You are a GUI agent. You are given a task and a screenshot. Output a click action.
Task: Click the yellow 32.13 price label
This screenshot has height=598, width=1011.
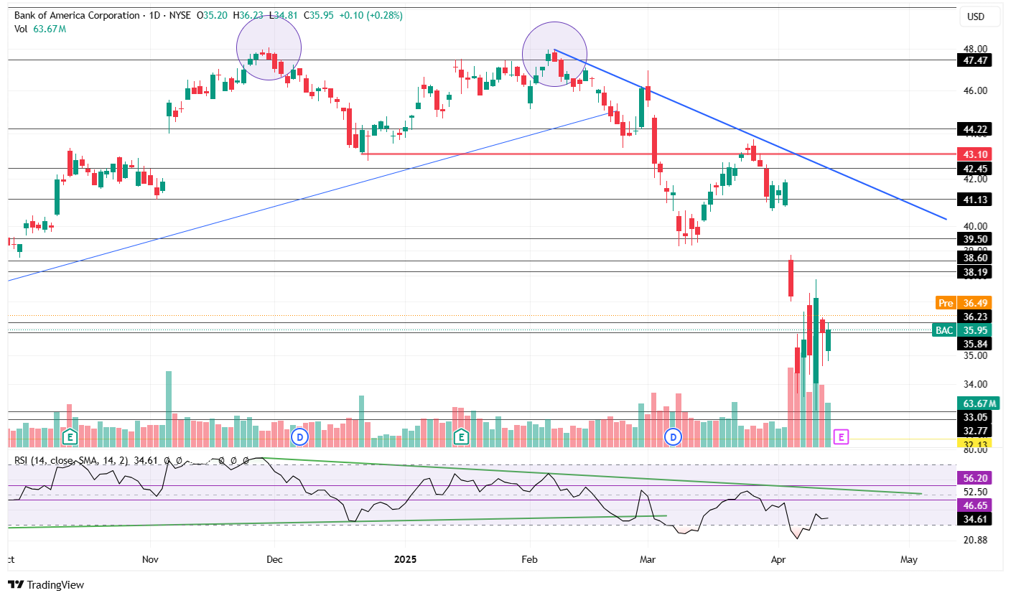click(x=974, y=442)
